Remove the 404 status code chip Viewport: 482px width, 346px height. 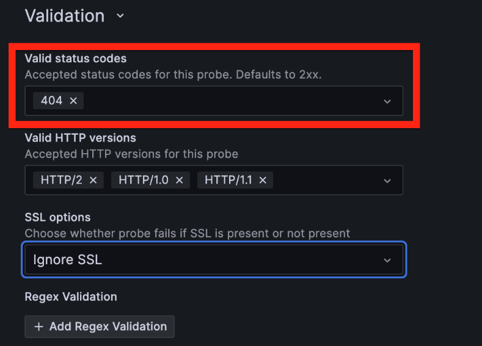73,101
